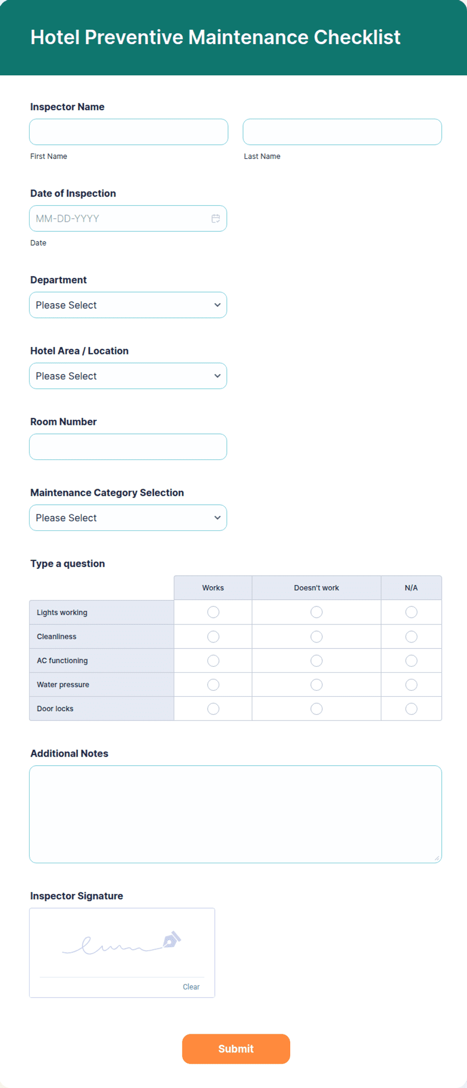Expand the Hotel Area / Location selector
The height and width of the screenshot is (1088, 467).
coord(128,376)
